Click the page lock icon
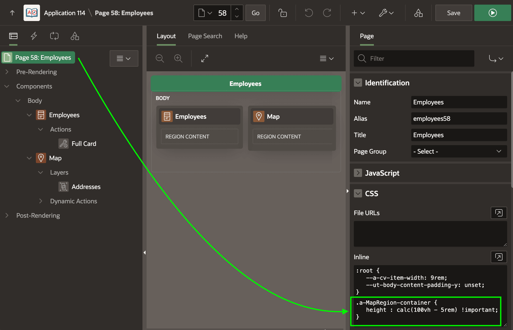The width and height of the screenshot is (513, 330). tap(283, 13)
